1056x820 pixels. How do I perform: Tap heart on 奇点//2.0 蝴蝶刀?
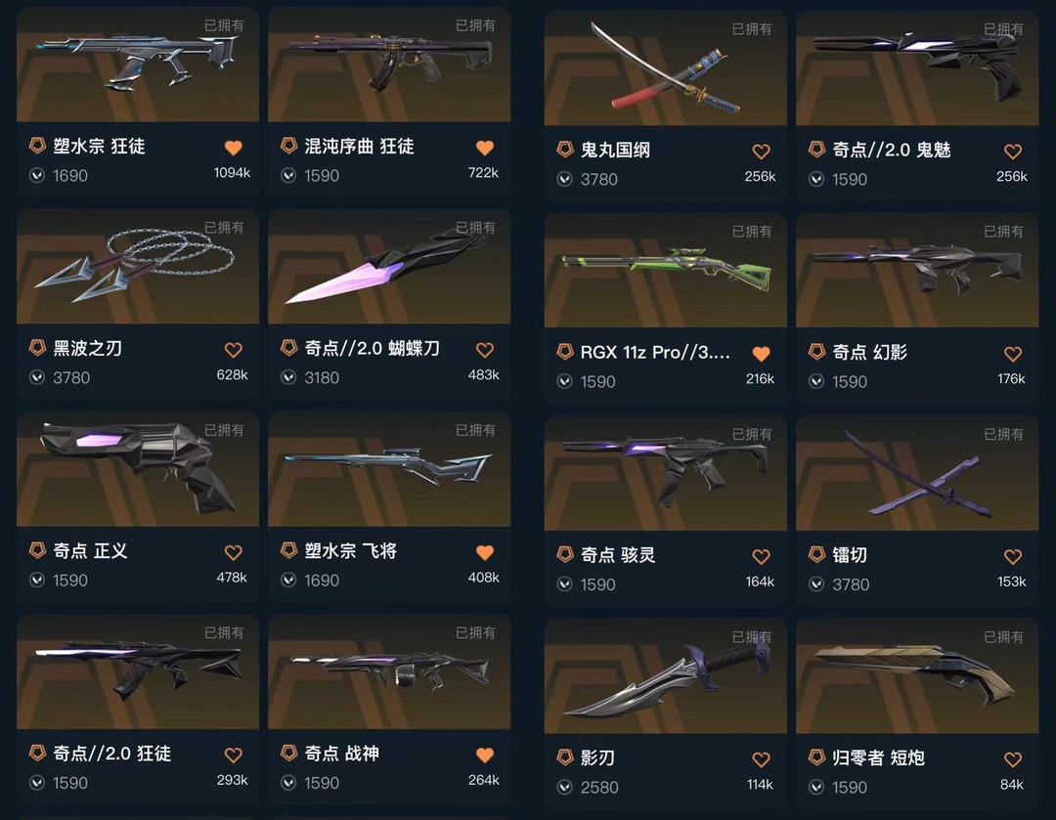point(485,350)
